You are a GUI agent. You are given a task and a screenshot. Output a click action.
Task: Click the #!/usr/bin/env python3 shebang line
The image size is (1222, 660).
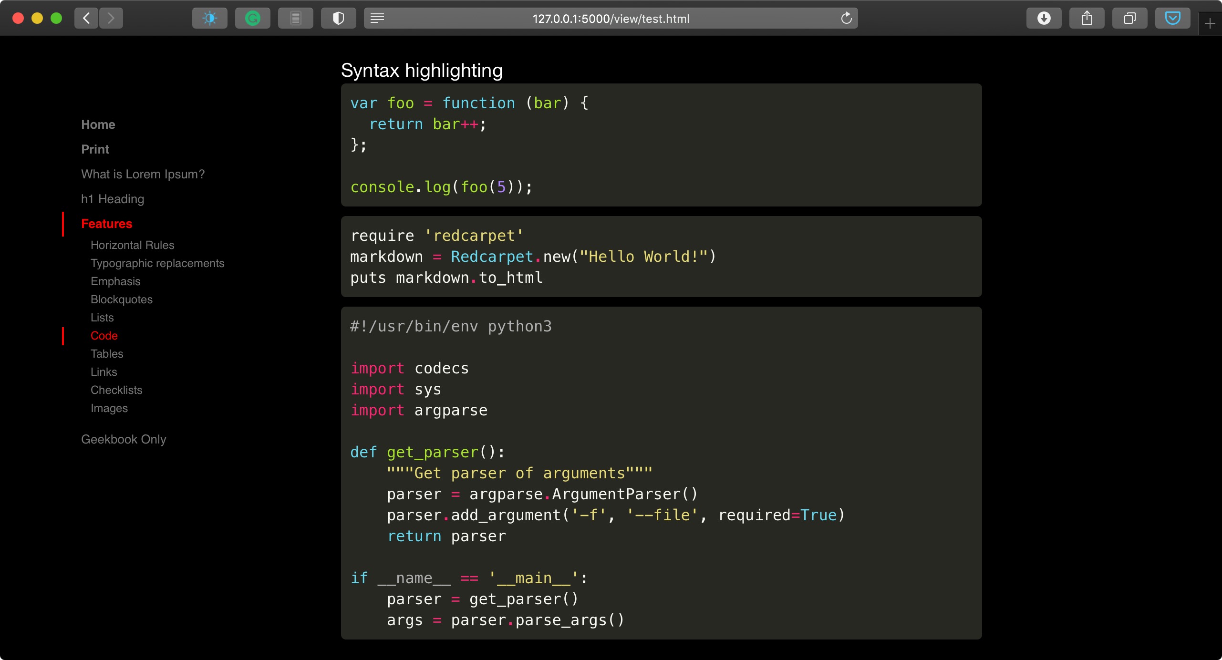point(451,326)
